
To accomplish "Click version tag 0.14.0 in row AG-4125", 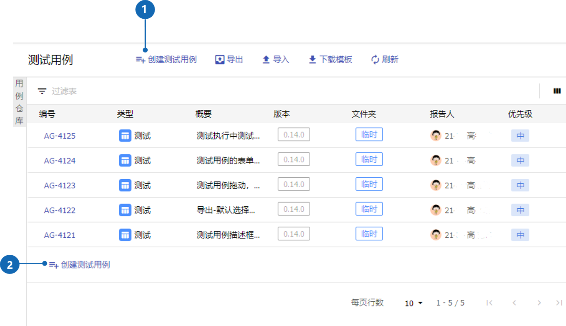I will click(294, 135).
